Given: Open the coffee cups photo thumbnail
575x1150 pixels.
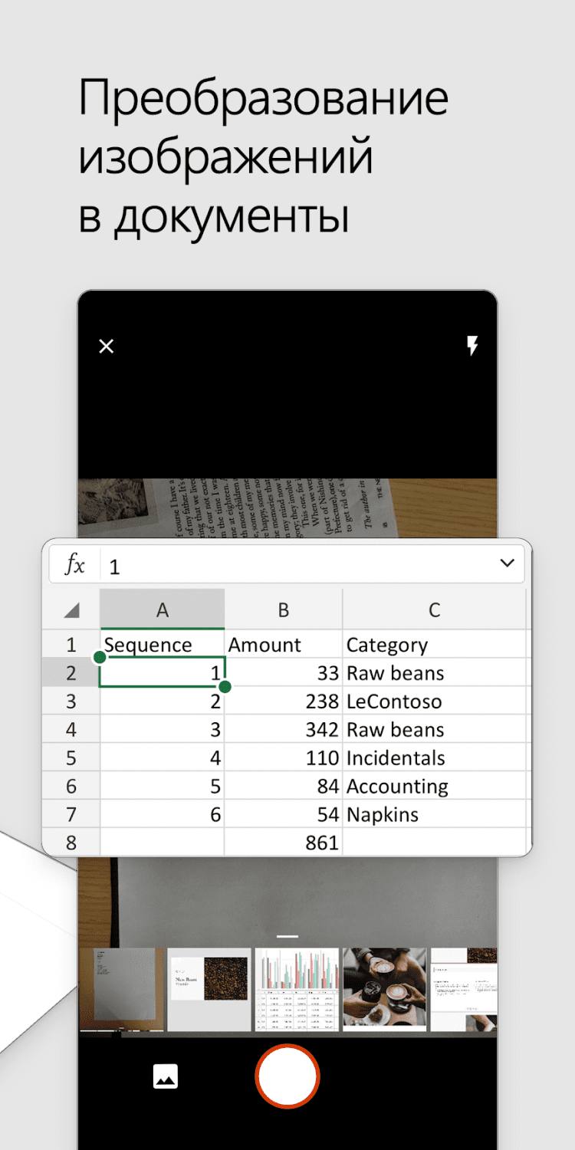Looking at the screenshot, I should [x=384, y=990].
